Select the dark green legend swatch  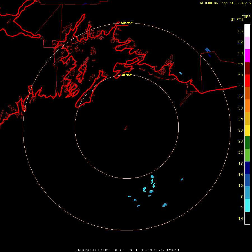247,143
